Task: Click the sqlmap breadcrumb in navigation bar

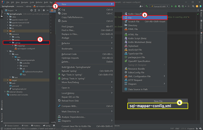Action: (x=28, y=6)
